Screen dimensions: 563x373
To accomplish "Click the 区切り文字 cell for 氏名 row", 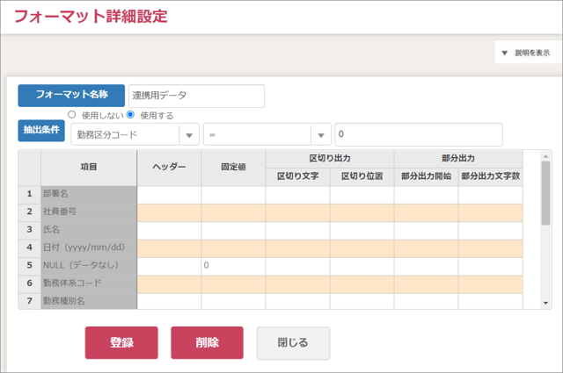I will point(297,231).
